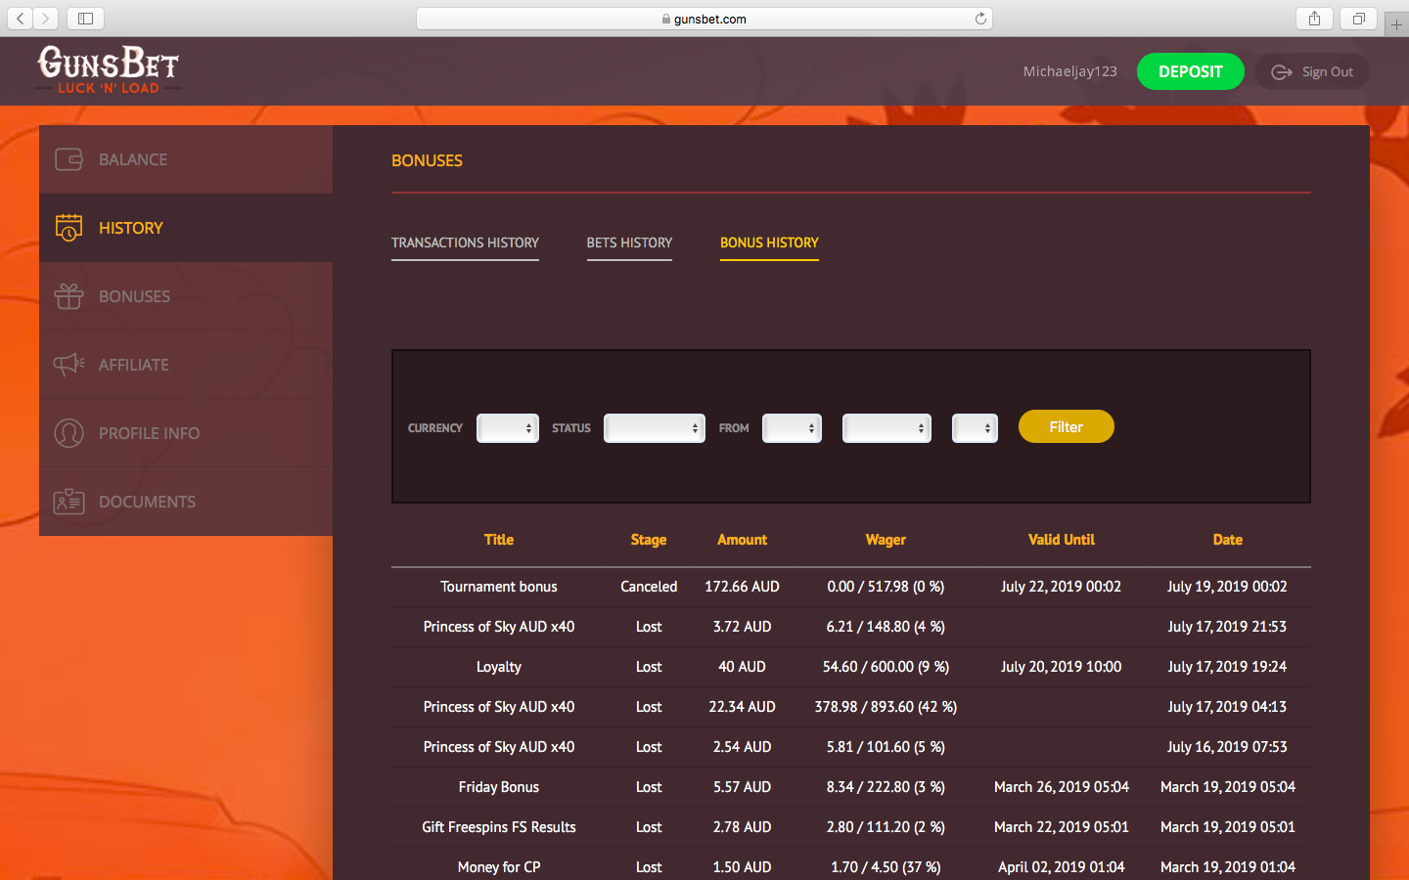Open History in the sidebar
Viewport: 1409px width, 880px height.
tap(186, 228)
